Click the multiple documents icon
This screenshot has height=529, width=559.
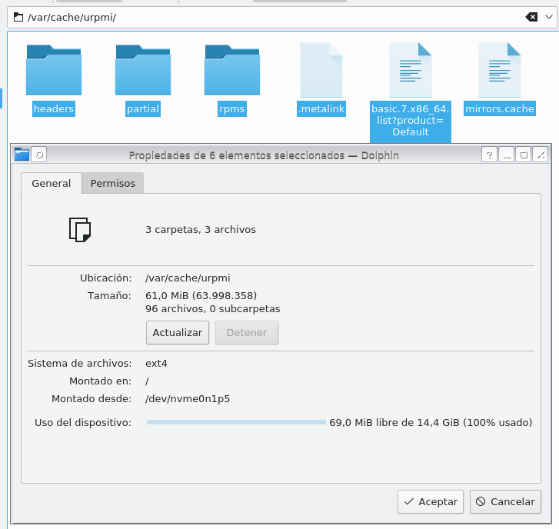click(80, 230)
